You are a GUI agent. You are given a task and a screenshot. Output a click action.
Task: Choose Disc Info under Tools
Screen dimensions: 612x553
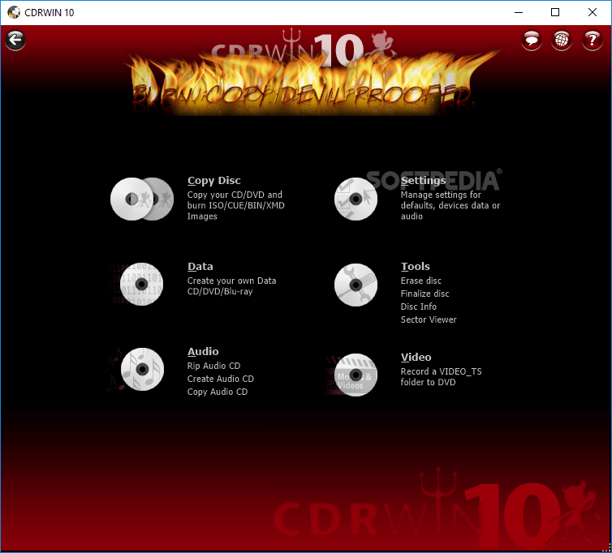[x=418, y=307]
